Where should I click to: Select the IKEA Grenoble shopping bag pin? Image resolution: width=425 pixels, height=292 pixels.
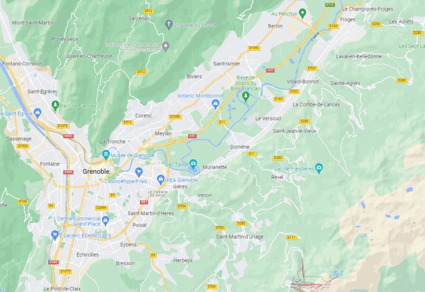click(x=161, y=180)
